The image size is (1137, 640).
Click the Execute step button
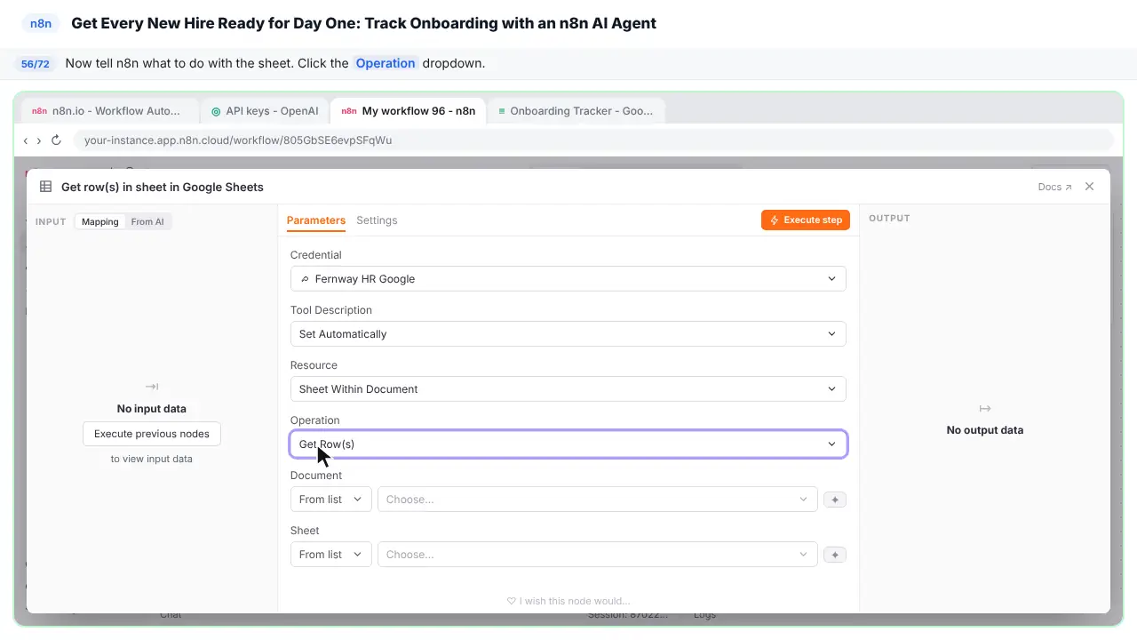pos(806,220)
